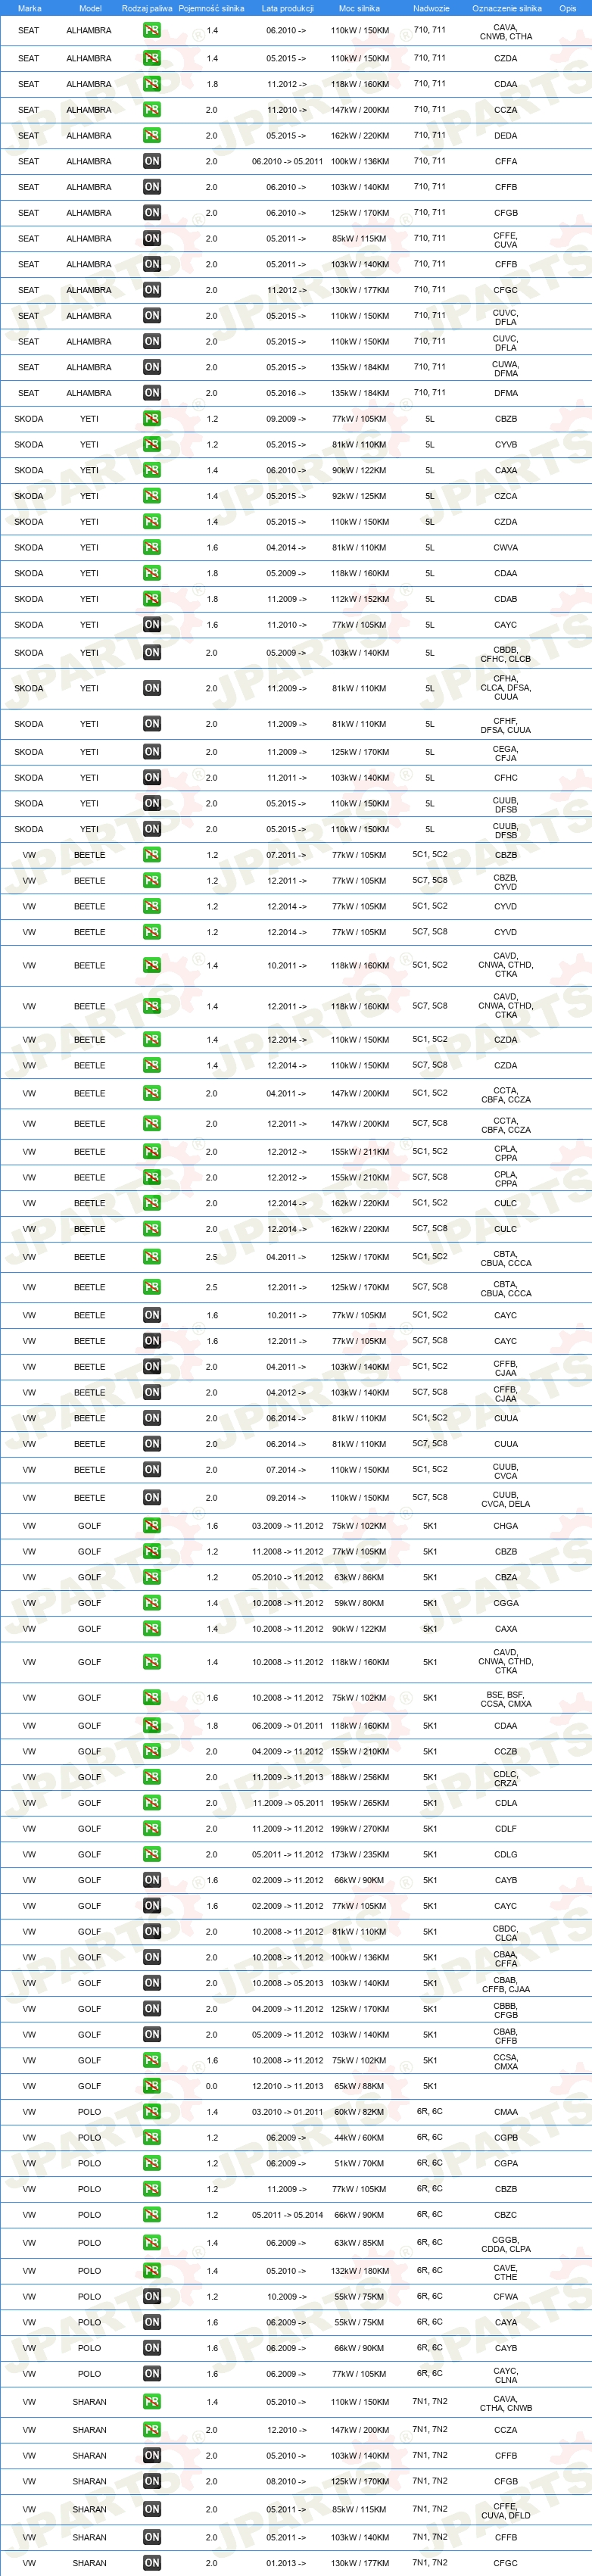Select production range 03.2010 -> 01.2011
This screenshot has width=592, height=2576.
pos(287,2112)
